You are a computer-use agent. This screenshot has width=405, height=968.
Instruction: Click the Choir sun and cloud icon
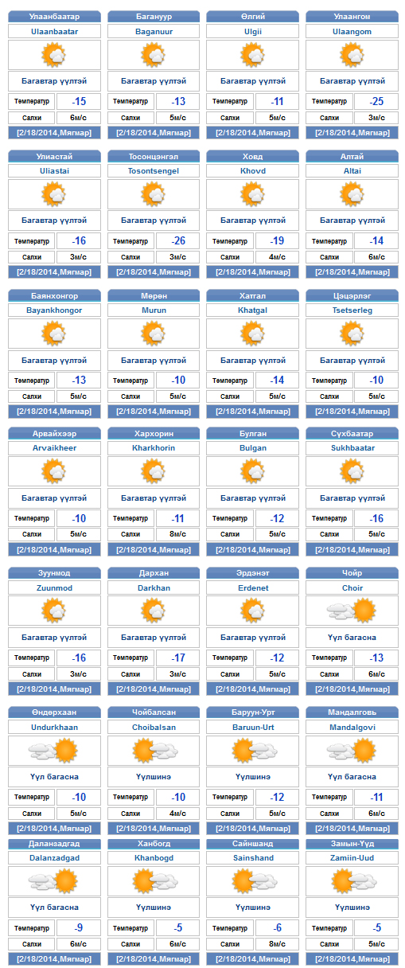coord(352,611)
